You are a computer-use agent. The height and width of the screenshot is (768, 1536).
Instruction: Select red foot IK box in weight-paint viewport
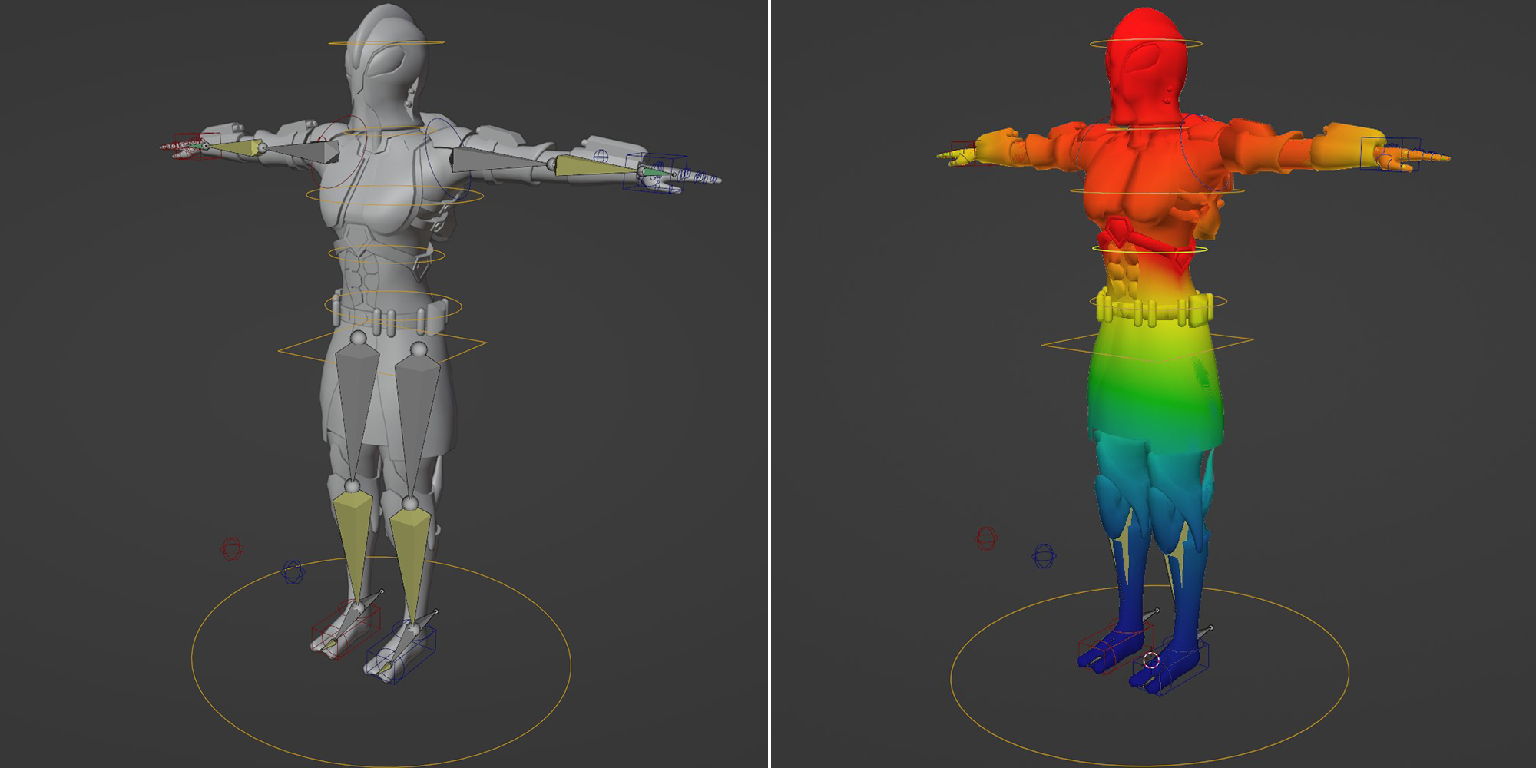pyautogui.click(x=1115, y=647)
